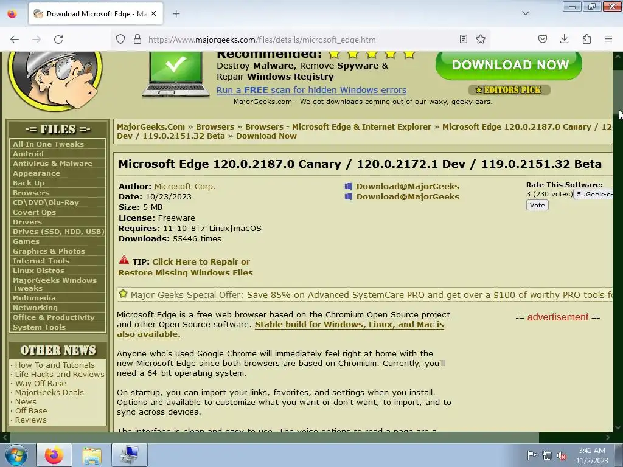Bookmark this page with the star icon

[481, 39]
